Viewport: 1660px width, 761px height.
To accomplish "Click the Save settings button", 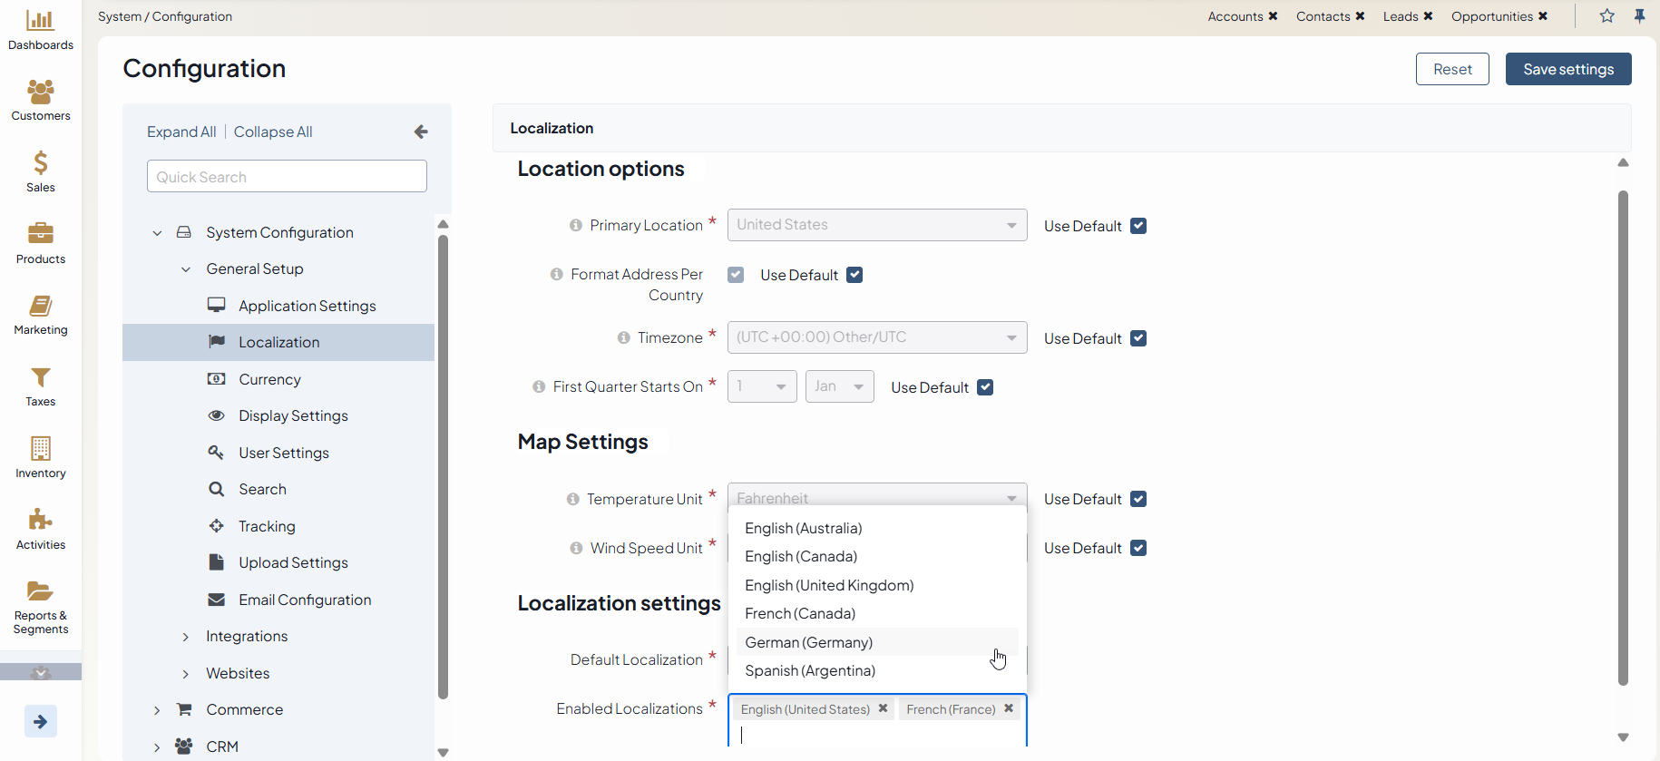I will tap(1567, 69).
